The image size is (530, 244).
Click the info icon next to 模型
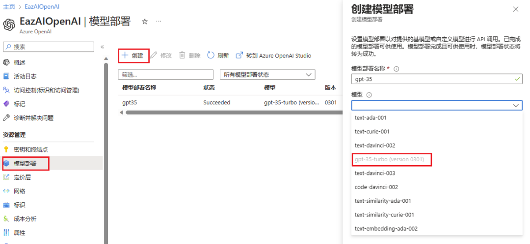(x=369, y=95)
